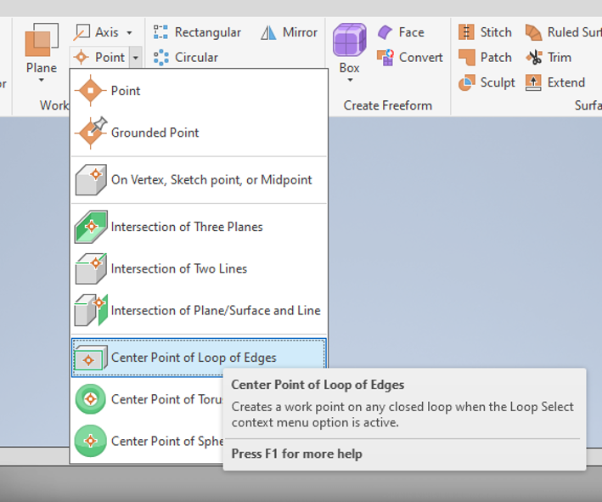
Task: Choose Center Point of Loop of Edges
Action: [193, 358]
